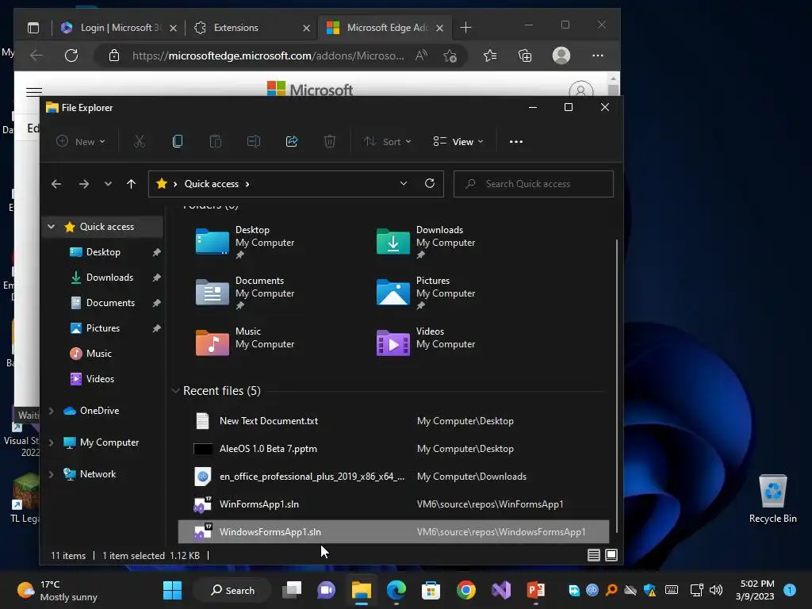The height and width of the screenshot is (609, 812).
Task: Switch to large thumbnails view icon
Action: (611, 555)
